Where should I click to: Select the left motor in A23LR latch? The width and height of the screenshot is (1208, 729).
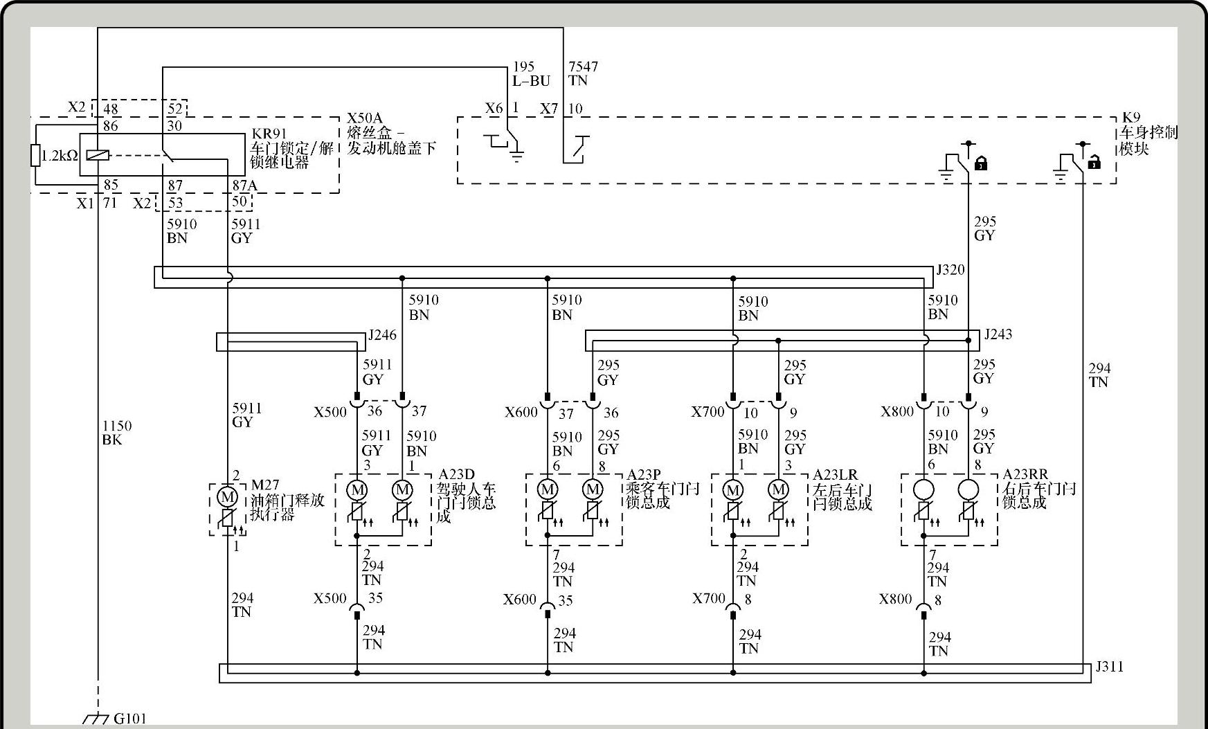point(733,490)
